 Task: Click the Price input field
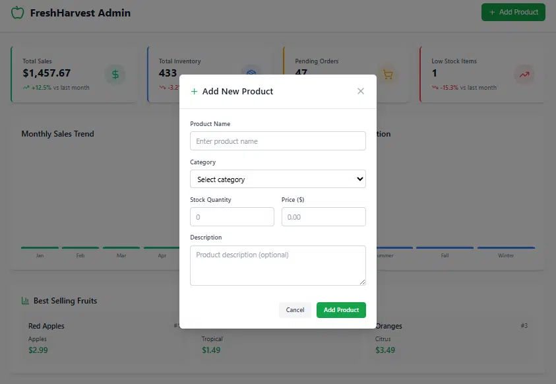click(323, 216)
